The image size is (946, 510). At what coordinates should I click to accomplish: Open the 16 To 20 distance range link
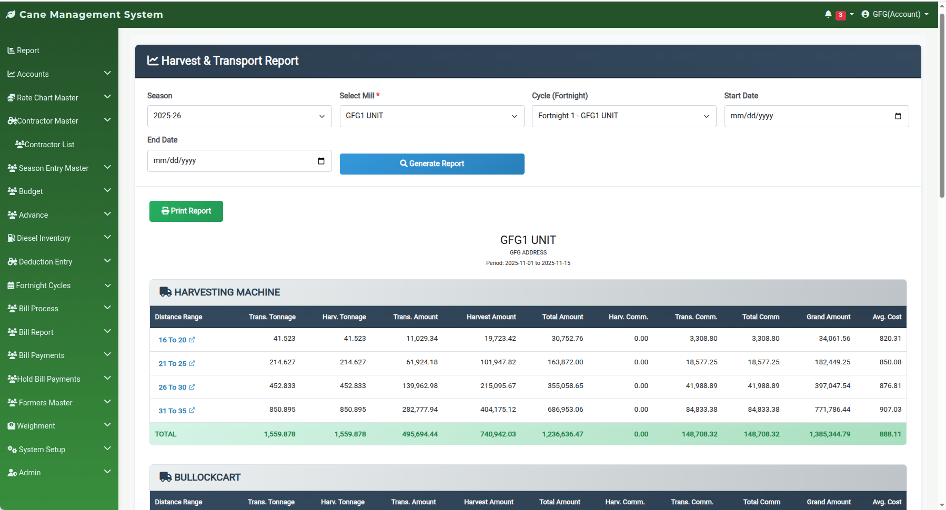tap(177, 340)
